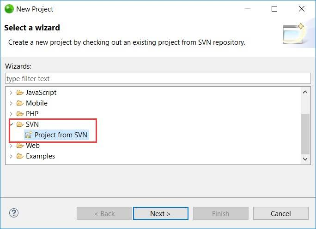This screenshot has height=229, width=316.
Task: Click the Web folder icon
Action: pos(20,146)
